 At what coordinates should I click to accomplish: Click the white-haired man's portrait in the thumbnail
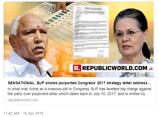[x=28, y=45]
